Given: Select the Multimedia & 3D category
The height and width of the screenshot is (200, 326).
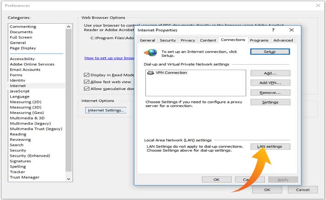Looking at the screenshot, I should pyautogui.click(x=27, y=118).
